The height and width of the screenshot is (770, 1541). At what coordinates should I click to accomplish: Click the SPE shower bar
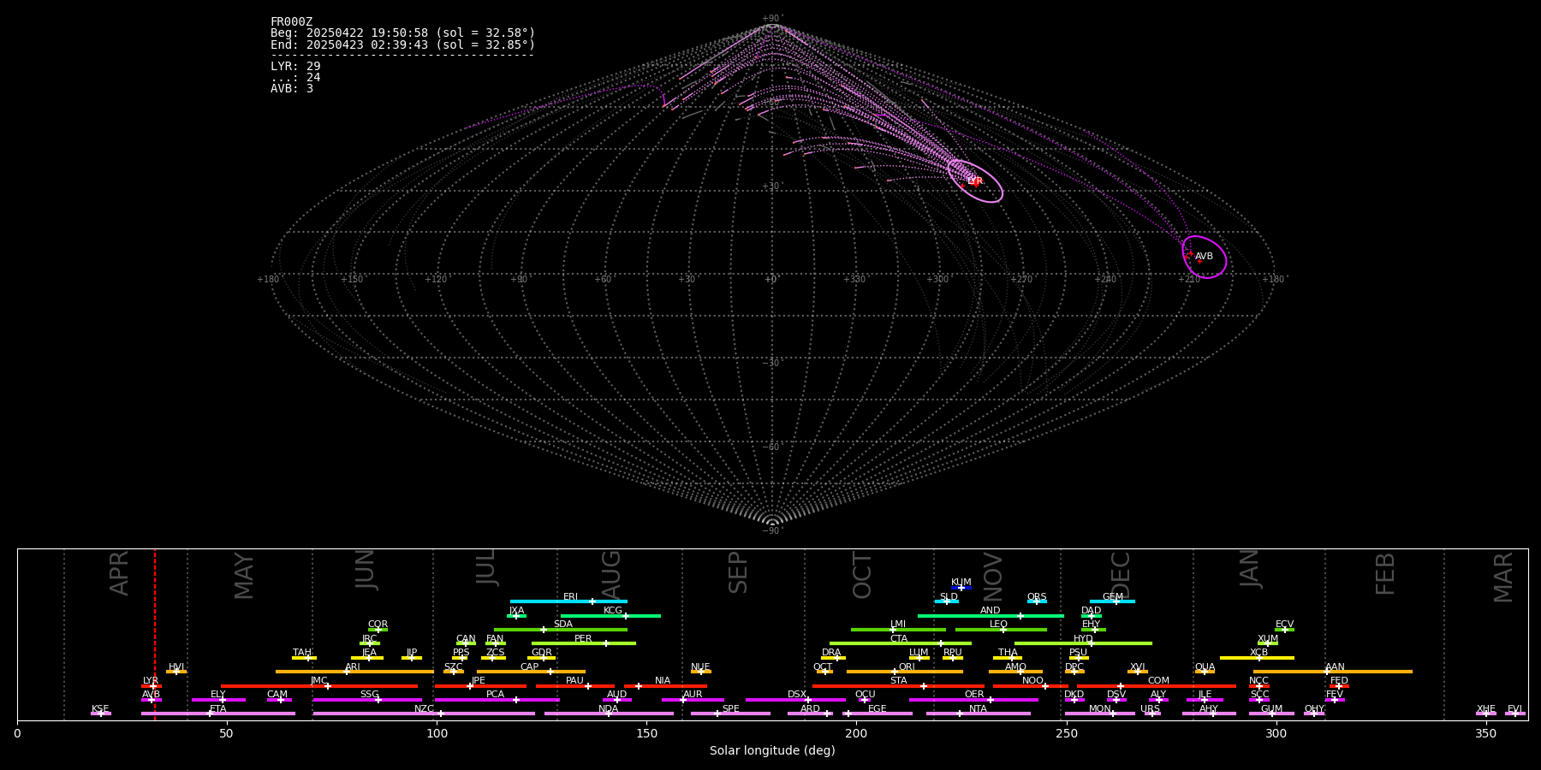[730, 714]
